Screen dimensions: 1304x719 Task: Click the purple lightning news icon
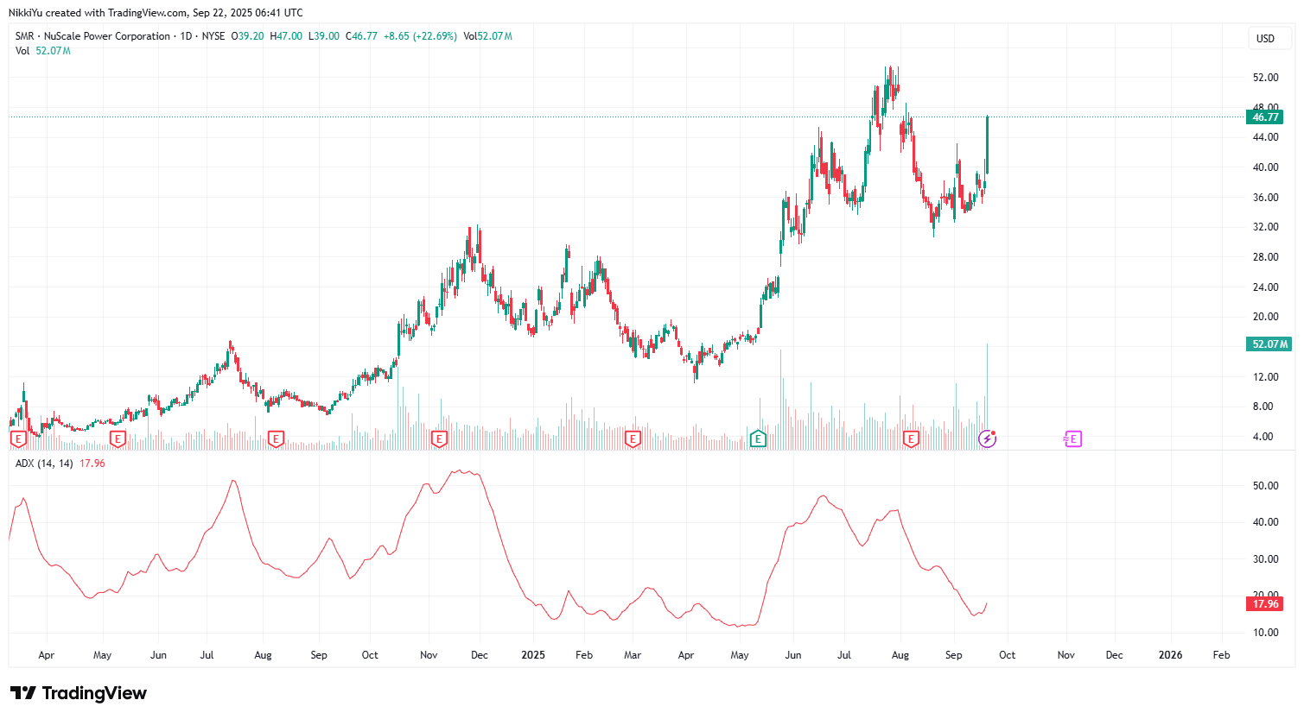point(987,439)
